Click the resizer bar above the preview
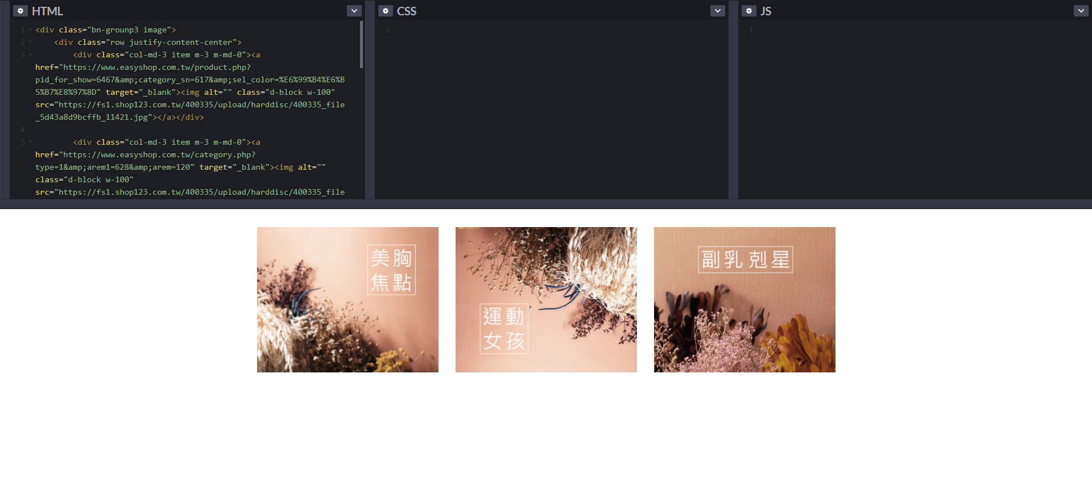1092x478 pixels. coord(546,204)
